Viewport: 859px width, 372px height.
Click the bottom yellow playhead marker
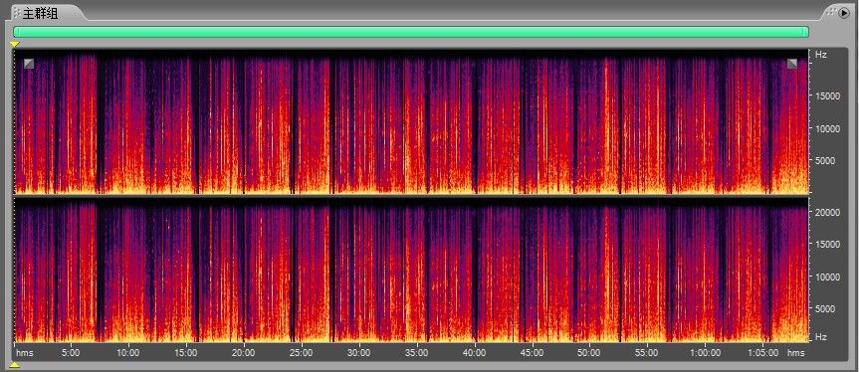[x=15, y=365]
